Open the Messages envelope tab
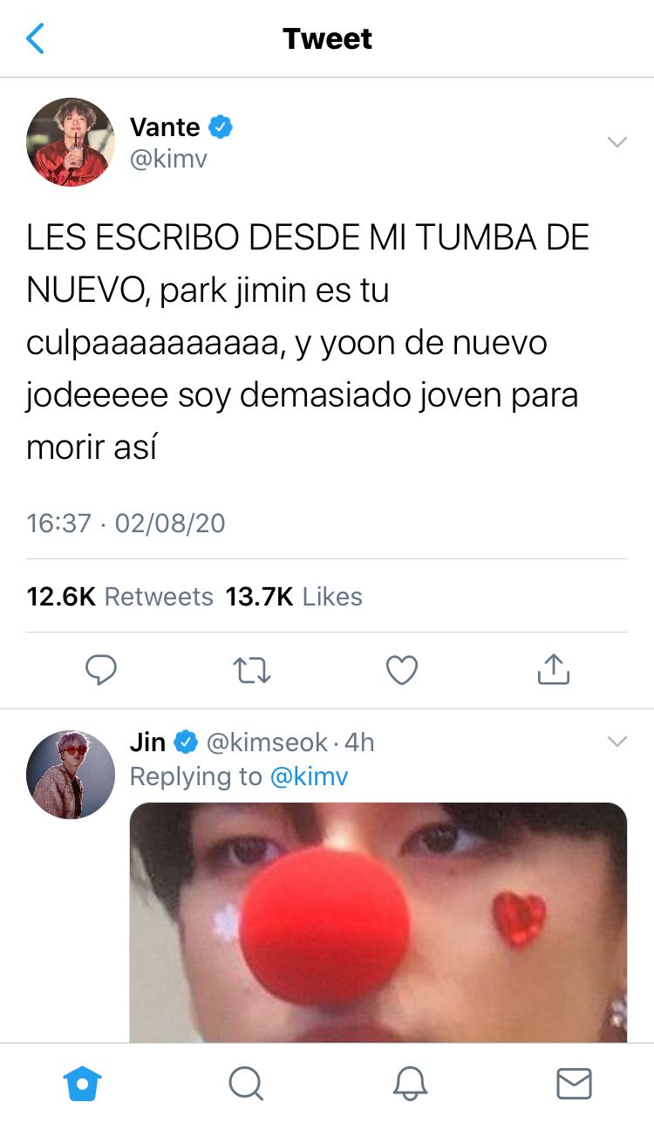The image size is (654, 1129). point(574,1085)
